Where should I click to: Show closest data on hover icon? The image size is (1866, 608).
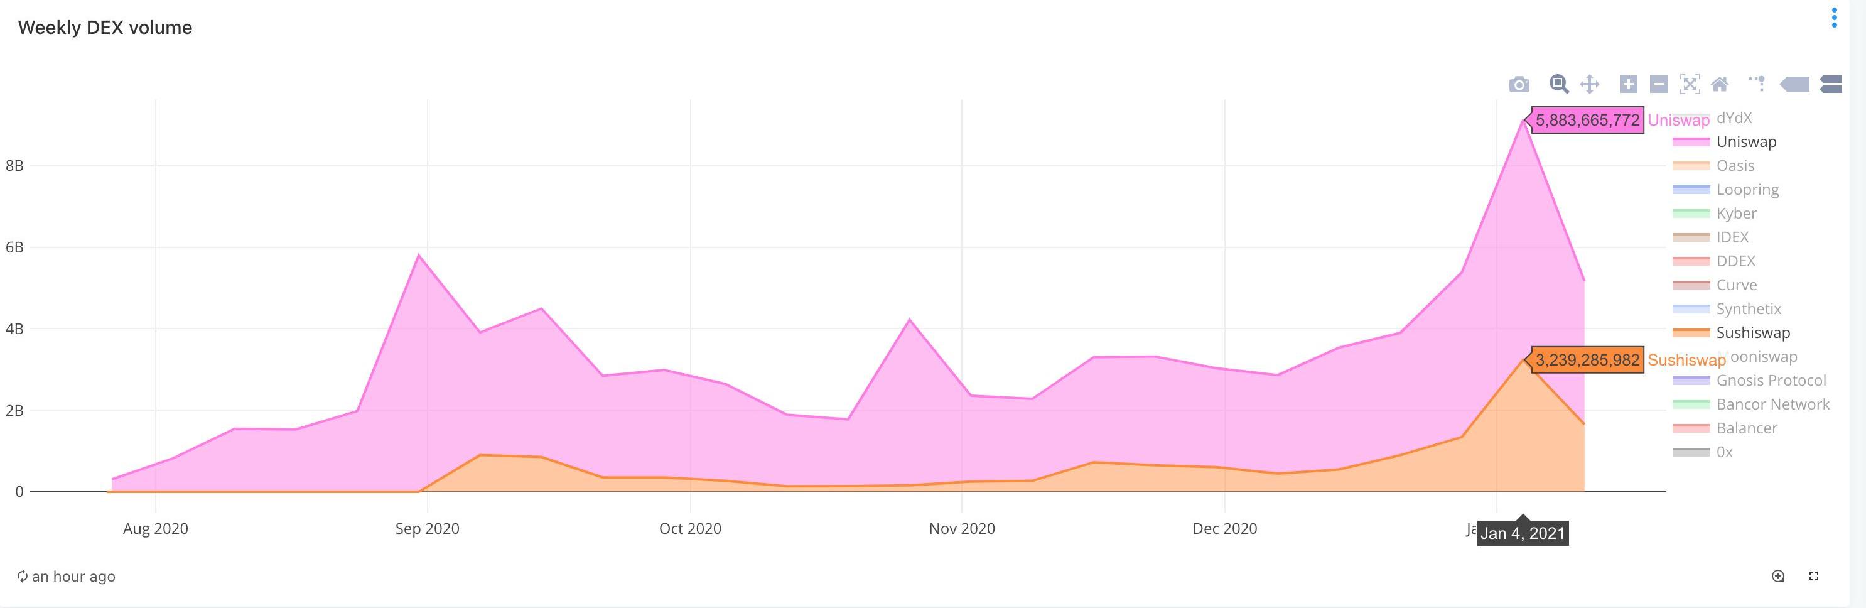click(1794, 84)
